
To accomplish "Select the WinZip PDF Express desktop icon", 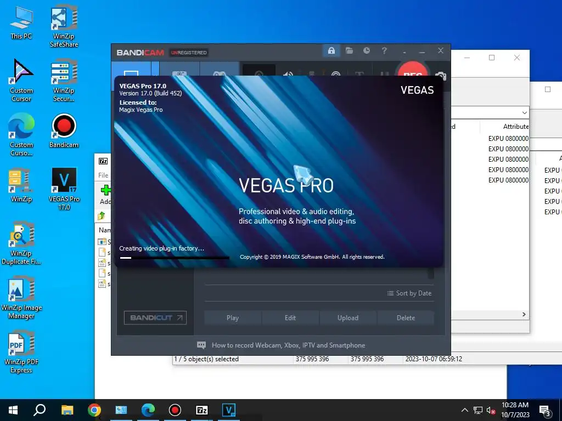I will 21,352.
